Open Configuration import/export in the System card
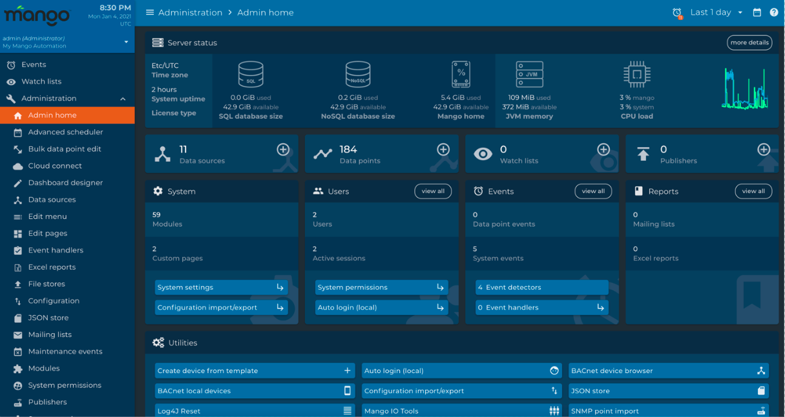 tap(222, 307)
